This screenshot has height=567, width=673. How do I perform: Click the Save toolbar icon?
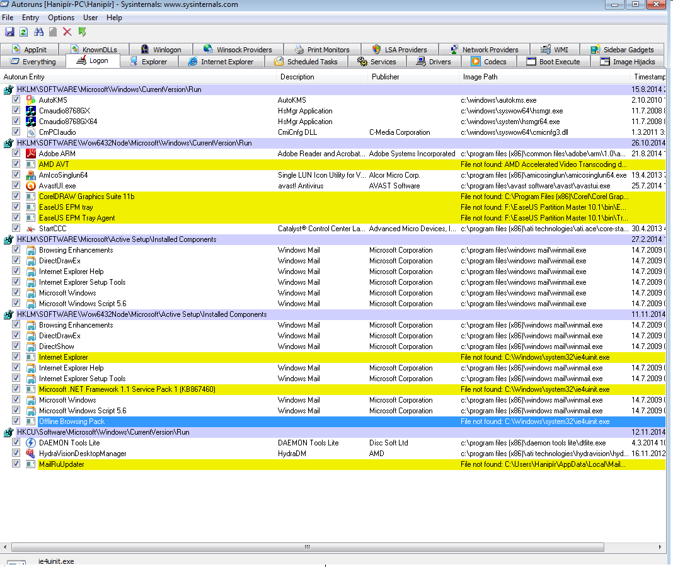coord(9,31)
